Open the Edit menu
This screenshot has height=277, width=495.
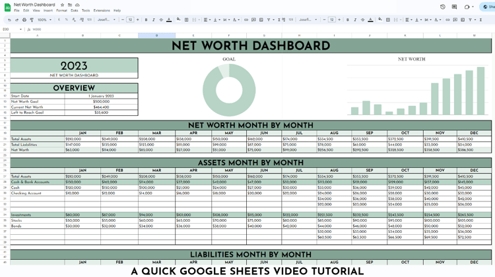(x=26, y=11)
